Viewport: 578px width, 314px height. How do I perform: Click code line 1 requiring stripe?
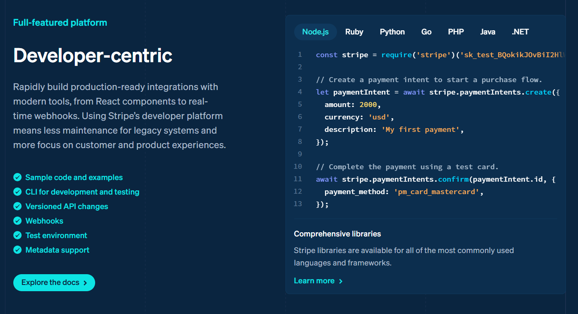point(440,55)
